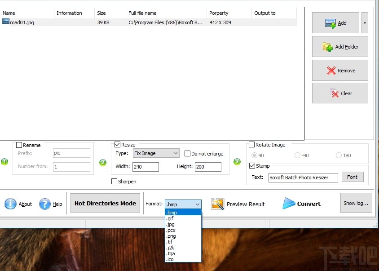This screenshot has width=379, height=271.
Task: Click the 412 X 309 property cell
Action: click(x=220, y=22)
